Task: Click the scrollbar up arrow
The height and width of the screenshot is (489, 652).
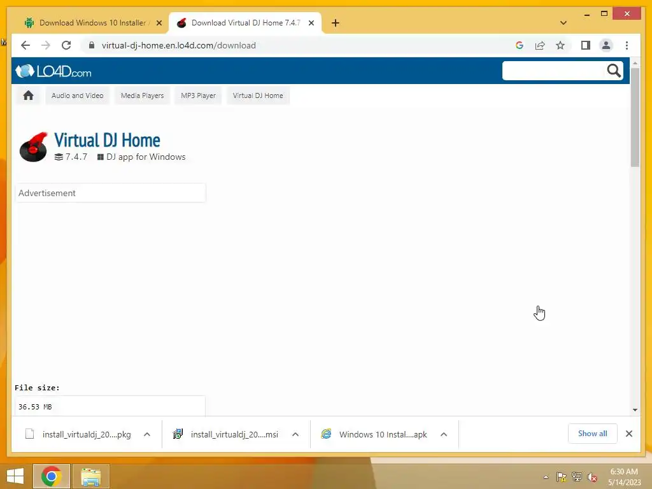Action: [x=635, y=63]
